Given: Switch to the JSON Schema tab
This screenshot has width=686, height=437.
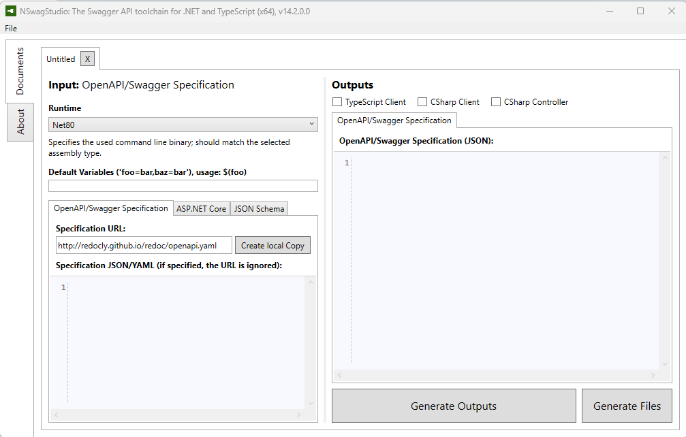Looking at the screenshot, I should [x=259, y=209].
